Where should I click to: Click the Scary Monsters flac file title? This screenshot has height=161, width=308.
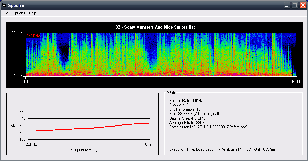click(156, 27)
